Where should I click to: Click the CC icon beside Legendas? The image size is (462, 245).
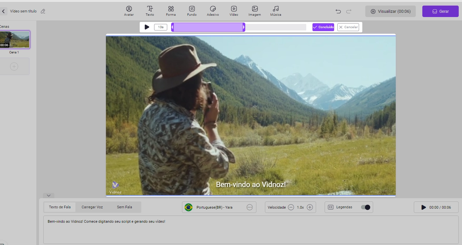tap(331, 207)
